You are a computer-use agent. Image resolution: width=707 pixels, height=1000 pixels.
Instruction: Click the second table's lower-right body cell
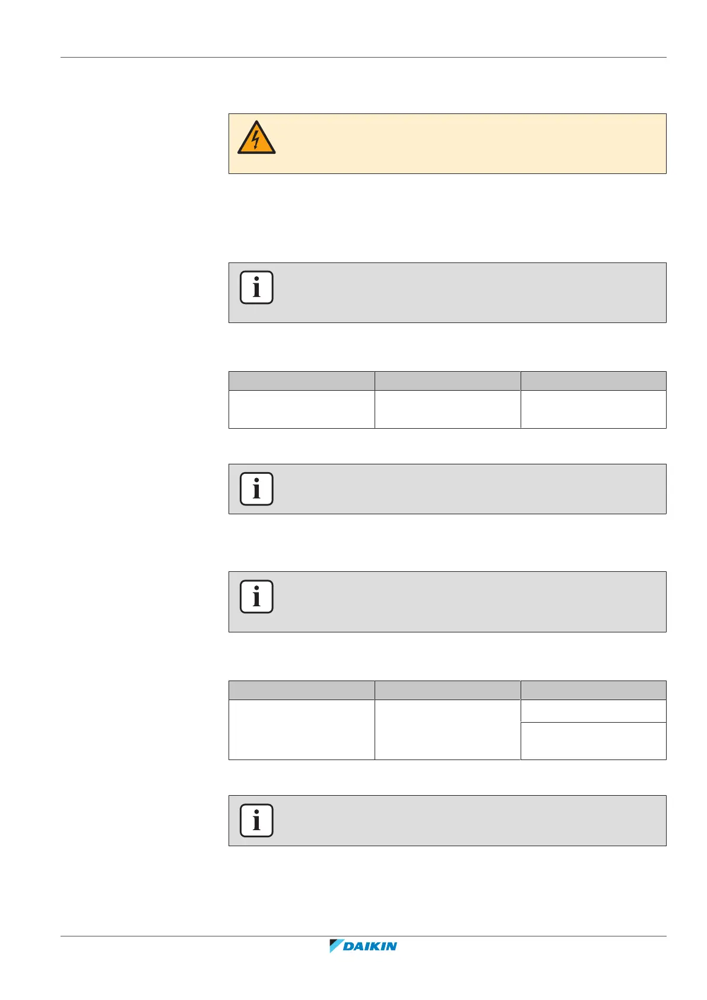(x=594, y=741)
